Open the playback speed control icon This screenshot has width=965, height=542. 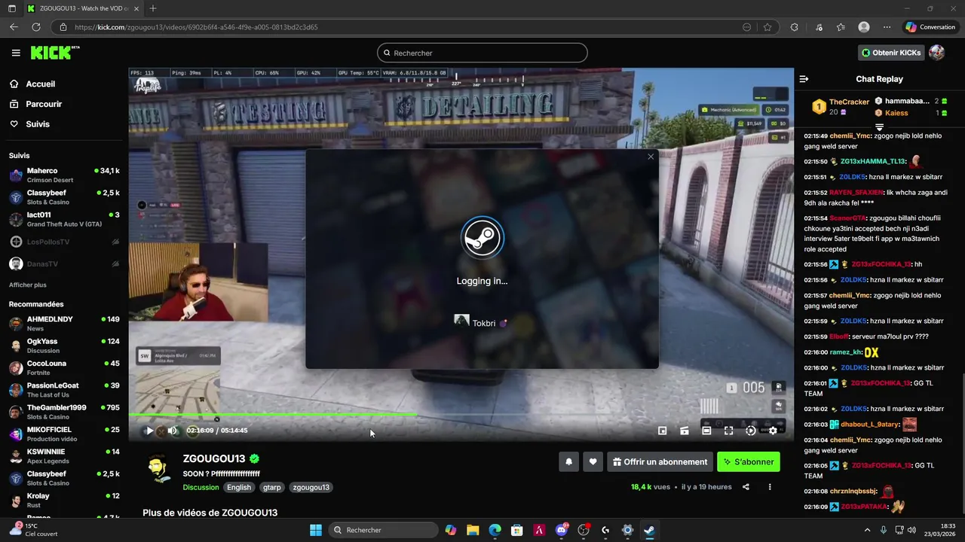point(751,431)
